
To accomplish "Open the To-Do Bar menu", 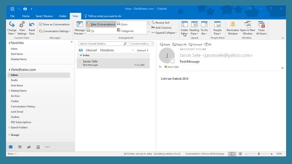I will 204,28.
